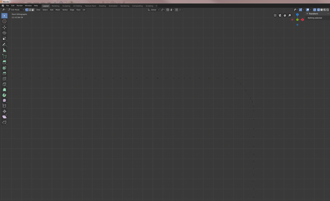
Task: Open the Global transform orientation dropdown
Action: (153, 10)
